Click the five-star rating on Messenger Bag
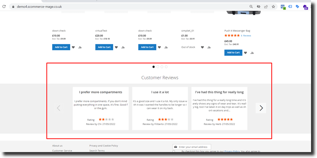 232,36
